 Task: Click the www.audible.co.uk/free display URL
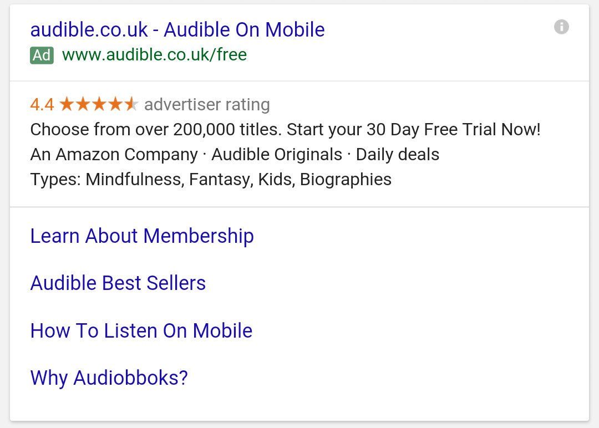click(154, 55)
